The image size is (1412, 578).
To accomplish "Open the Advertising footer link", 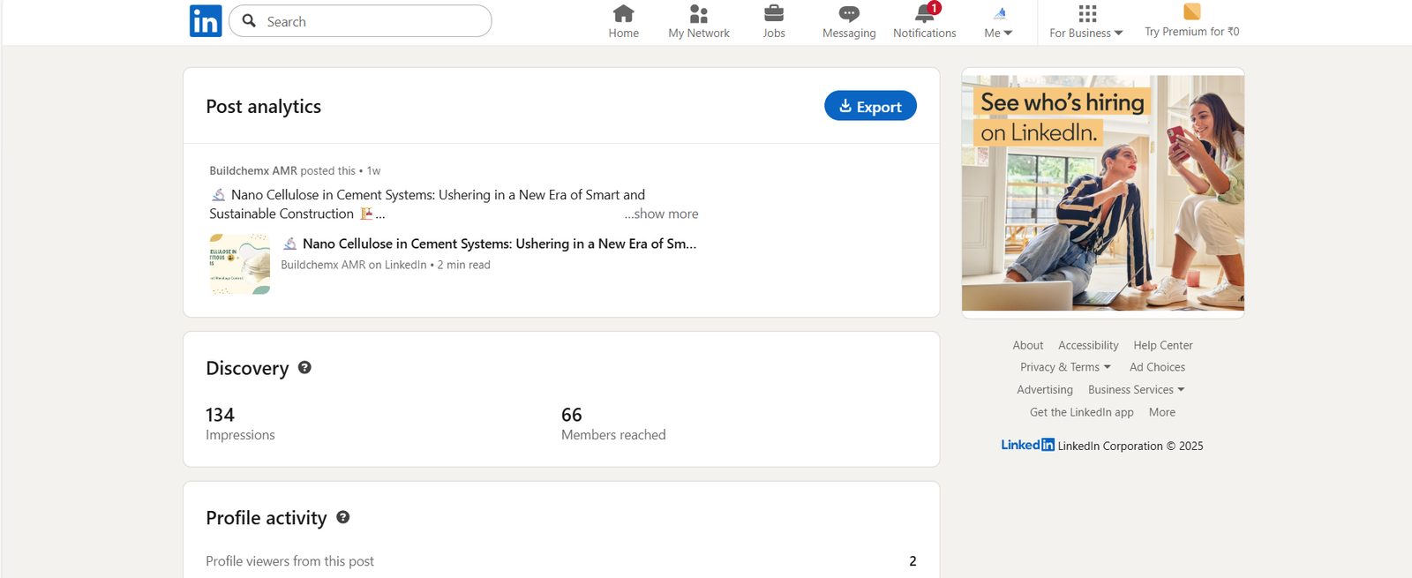I will tap(1045, 390).
